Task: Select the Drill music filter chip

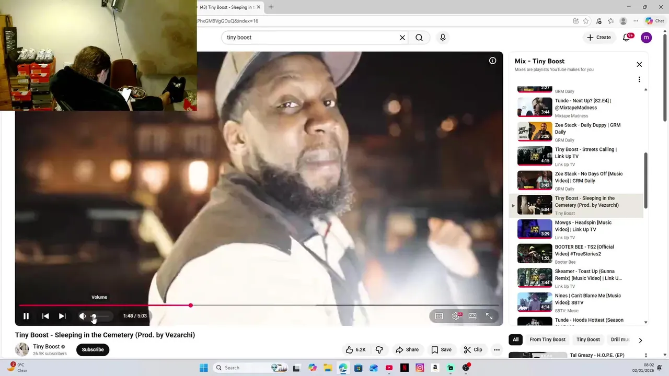Action: coord(620,339)
